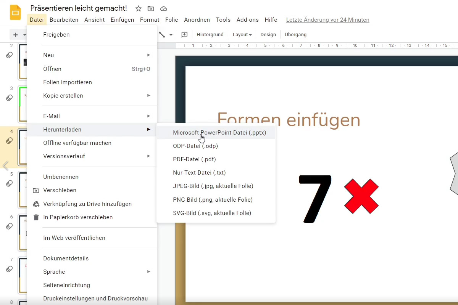The height and width of the screenshot is (305, 458).
Task: Download as Nur-Text-Datei (.txt)
Action: coord(216,173)
